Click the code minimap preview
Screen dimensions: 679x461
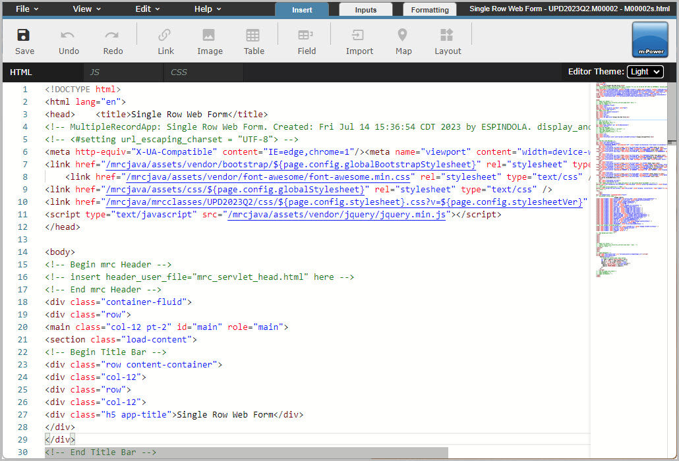[x=632, y=180]
